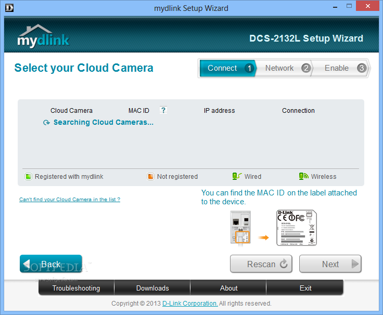This screenshot has height=315, width=383.
Task: Click the D-Link device label image
Action: [297, 228]
